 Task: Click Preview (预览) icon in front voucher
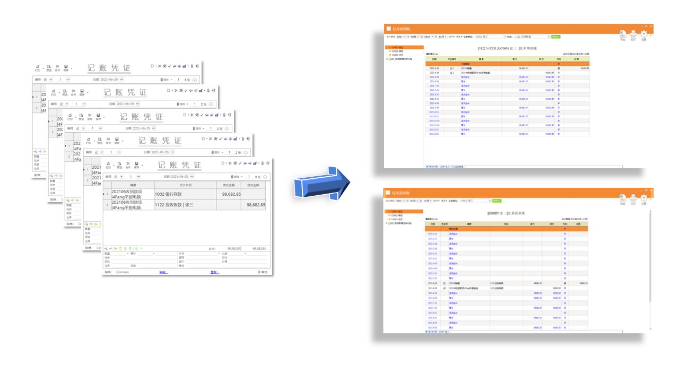(x=118, y=164)
